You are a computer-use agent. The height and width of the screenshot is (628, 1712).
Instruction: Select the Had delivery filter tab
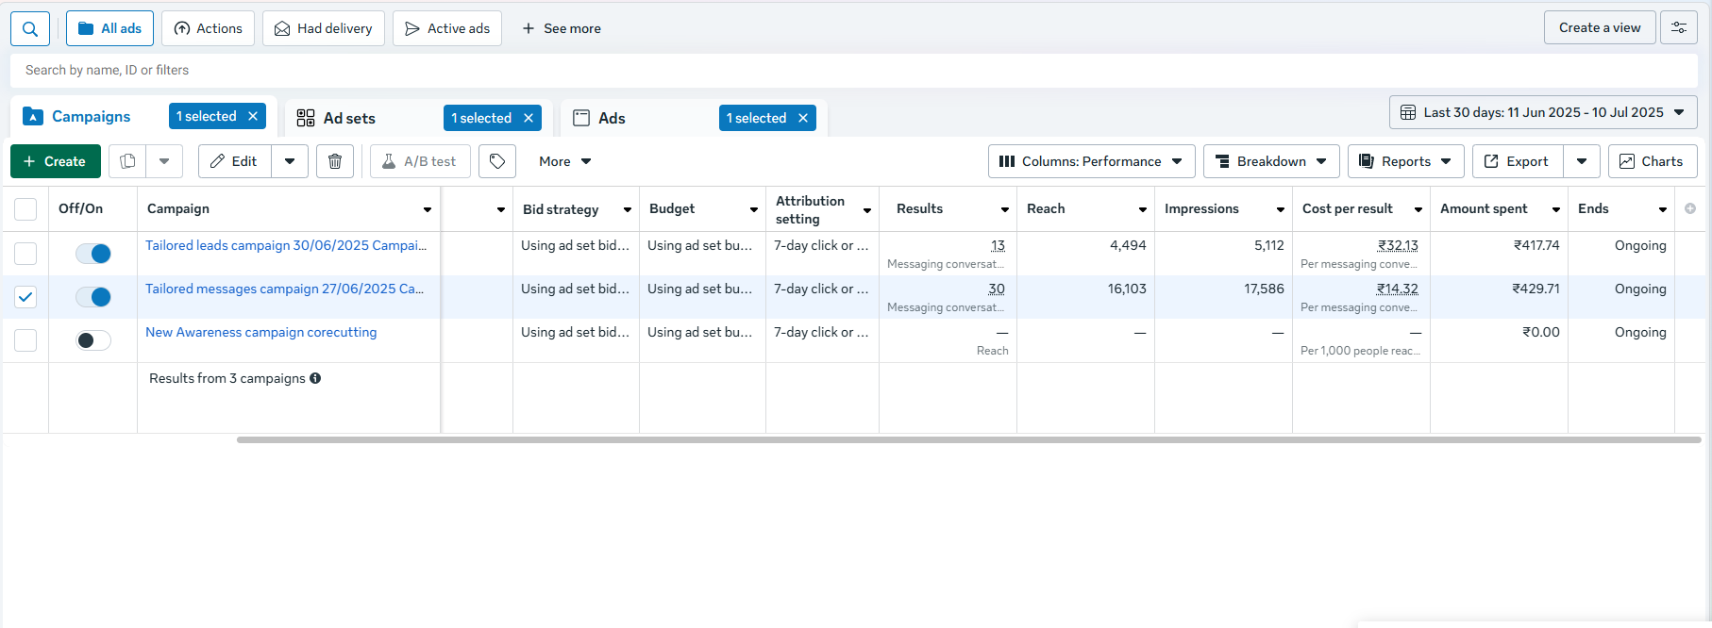click(324, 29)
